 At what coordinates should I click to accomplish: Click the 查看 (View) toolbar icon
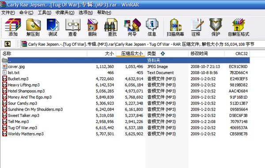click(x=73, y=25)
